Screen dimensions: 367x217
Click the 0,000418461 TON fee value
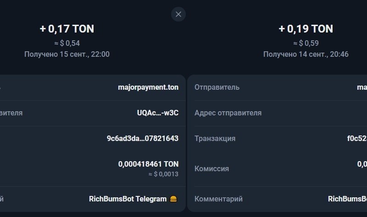148,164
